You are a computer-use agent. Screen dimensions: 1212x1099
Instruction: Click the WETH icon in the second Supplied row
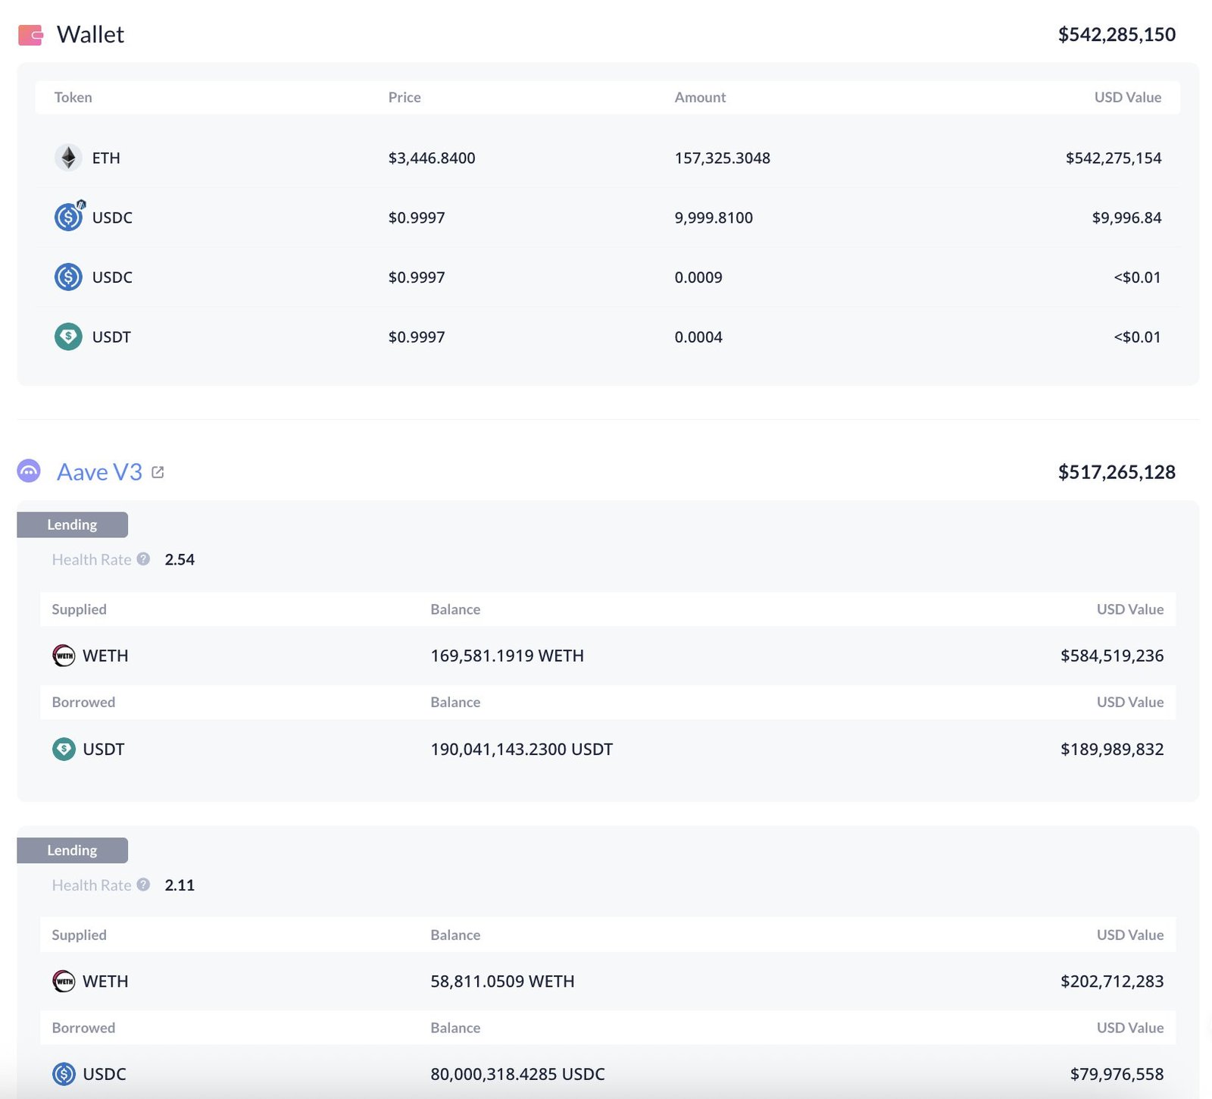tap(64, 981)
